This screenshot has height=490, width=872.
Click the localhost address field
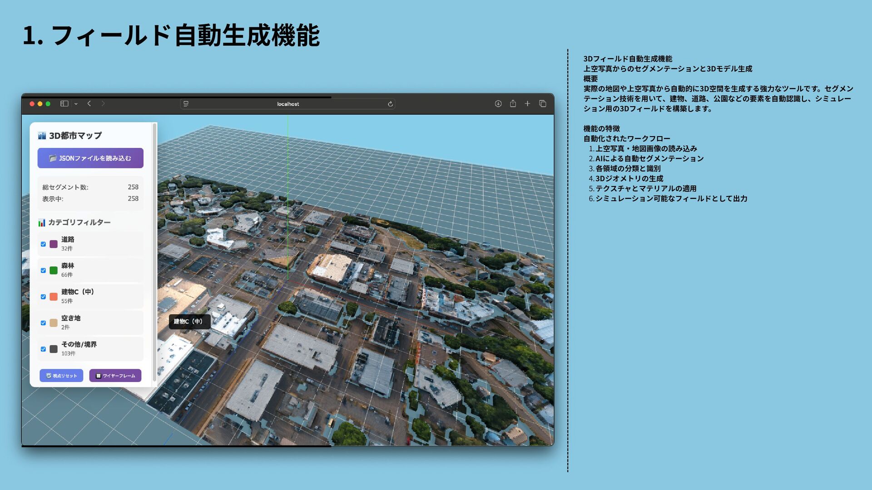(x=288, y=104)
